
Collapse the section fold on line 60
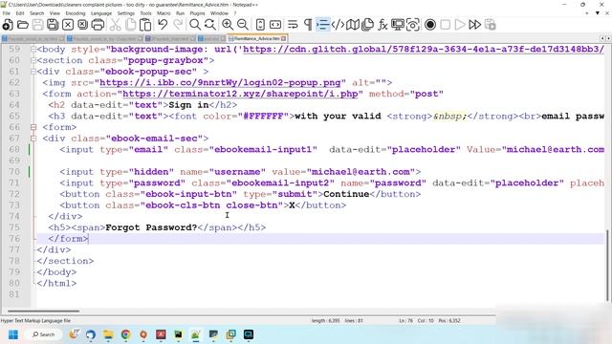[x=33, y=60]
